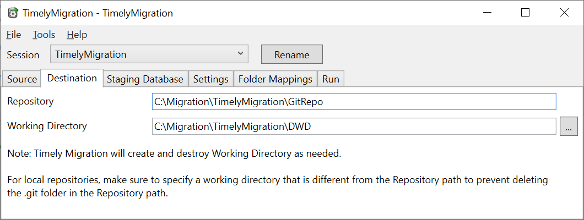Go to the Settings tab
Viewport: 584px width, 220px height.
click(211, 79)
